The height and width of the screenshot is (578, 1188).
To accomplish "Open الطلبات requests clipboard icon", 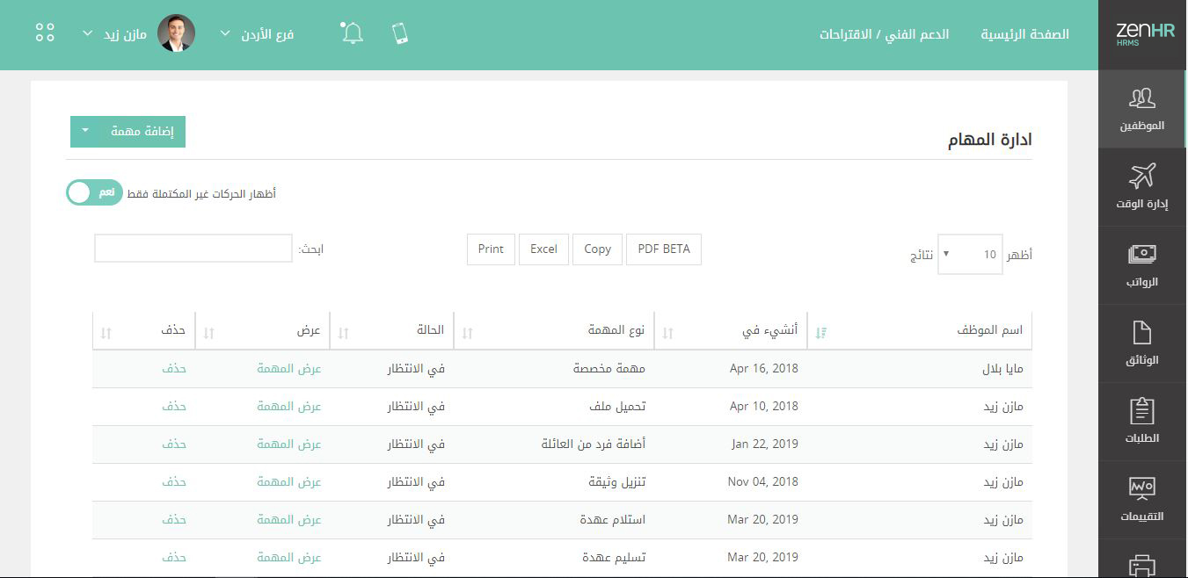I will [1142, 410].
